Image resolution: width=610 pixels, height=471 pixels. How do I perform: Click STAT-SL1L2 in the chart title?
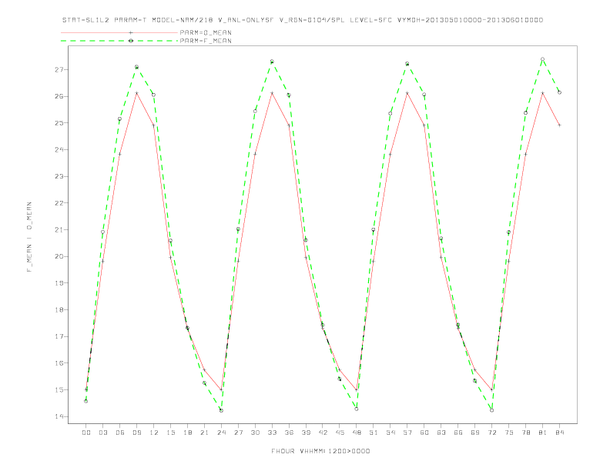tap(85, 20)
